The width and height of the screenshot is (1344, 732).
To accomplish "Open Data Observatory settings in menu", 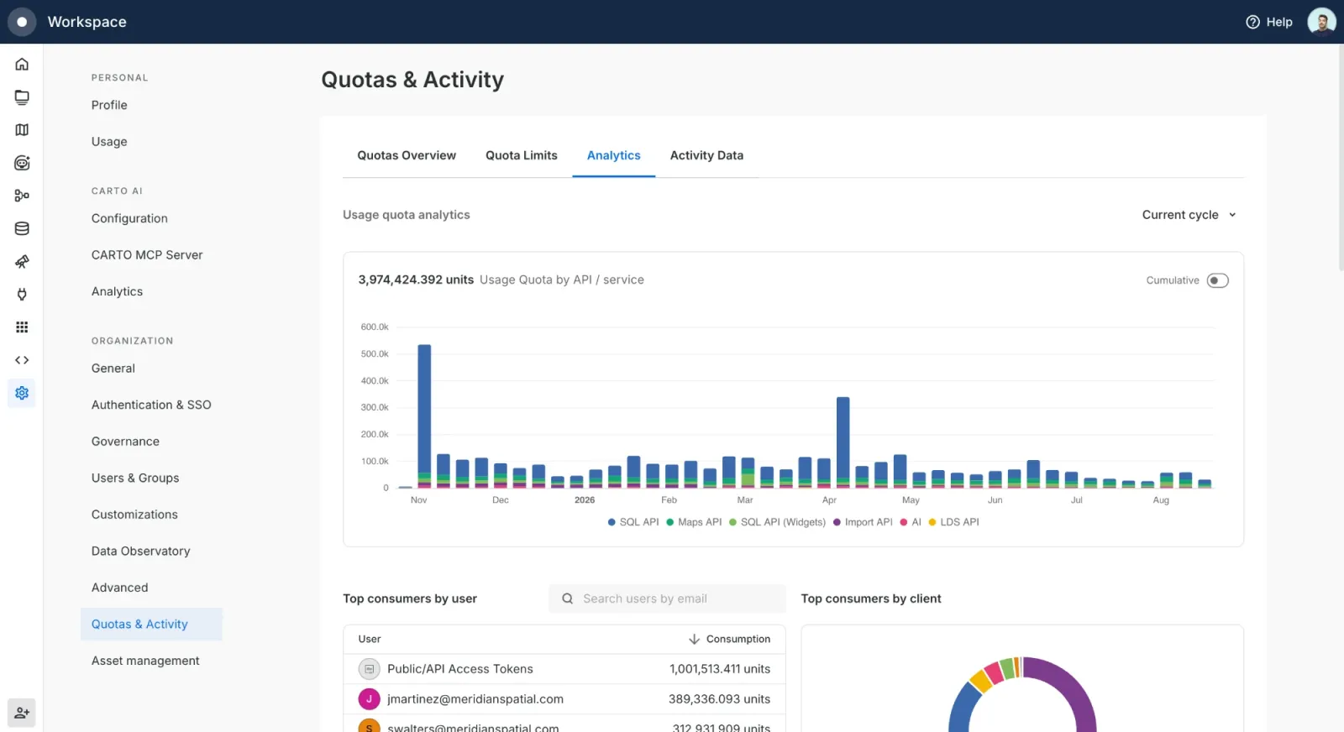I will [140, 552].
